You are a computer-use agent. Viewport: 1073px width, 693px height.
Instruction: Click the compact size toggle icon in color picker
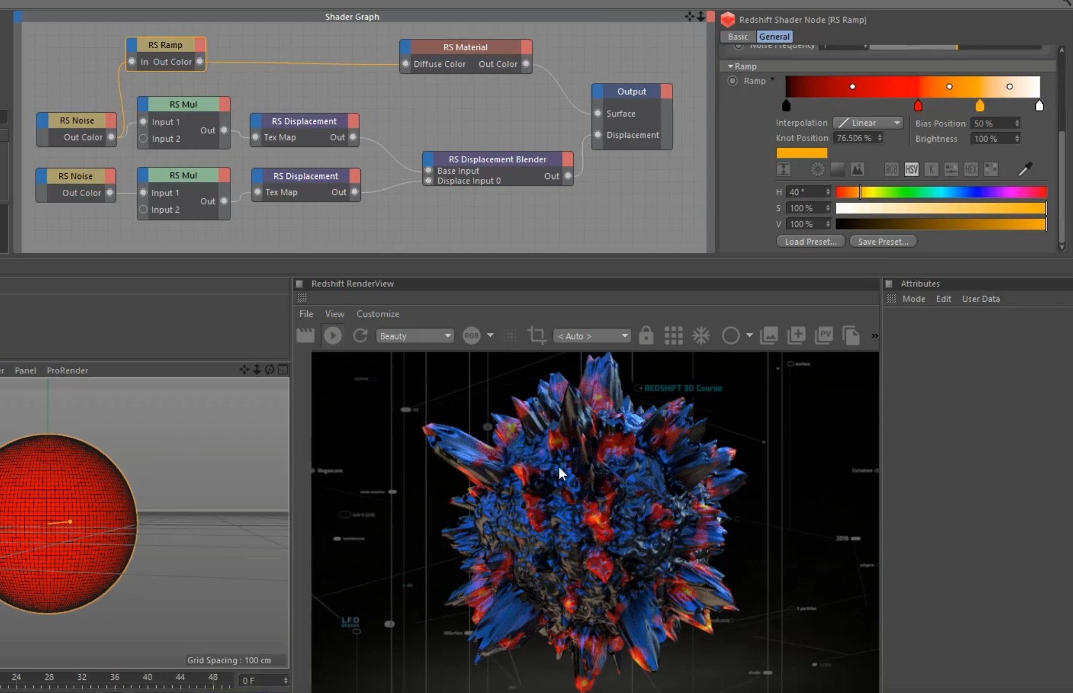(x=784, y=169)
